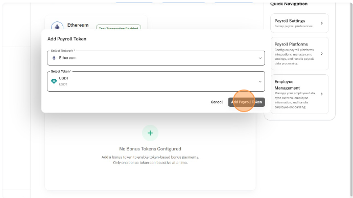Click the arrow icon beside Payroll Settings

coord(322,23)
